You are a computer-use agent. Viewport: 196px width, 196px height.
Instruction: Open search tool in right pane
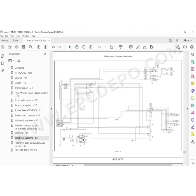click(x=193, y=54)
